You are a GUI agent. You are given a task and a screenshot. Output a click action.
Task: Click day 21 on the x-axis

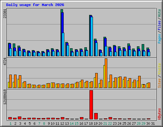coord(105,124)
